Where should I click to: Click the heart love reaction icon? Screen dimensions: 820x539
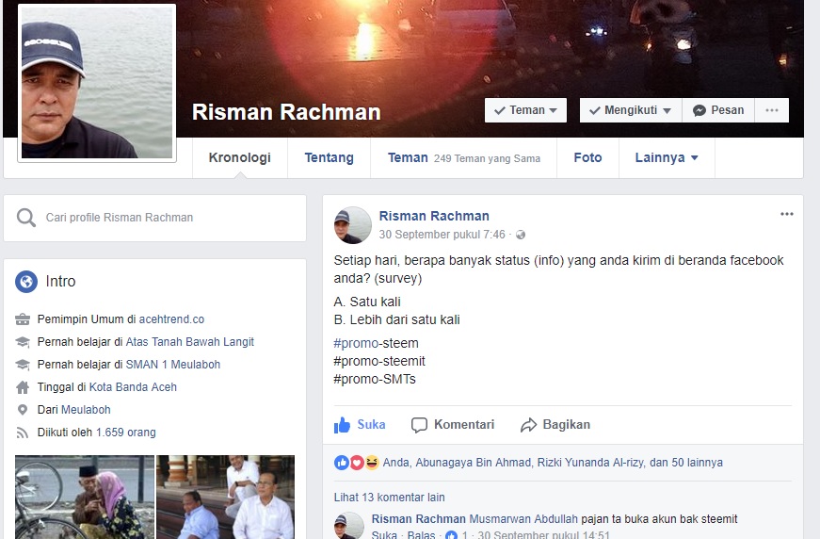[357, 463]
